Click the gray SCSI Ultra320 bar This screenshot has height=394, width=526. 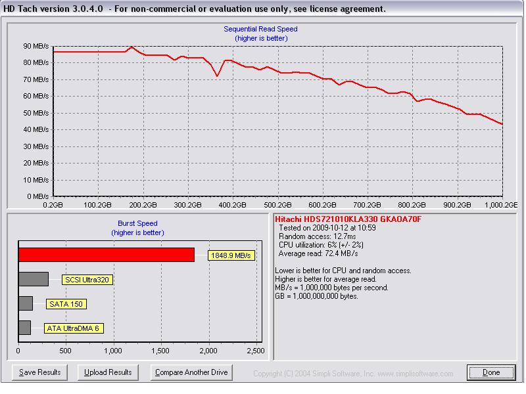[x=34, y=279]
